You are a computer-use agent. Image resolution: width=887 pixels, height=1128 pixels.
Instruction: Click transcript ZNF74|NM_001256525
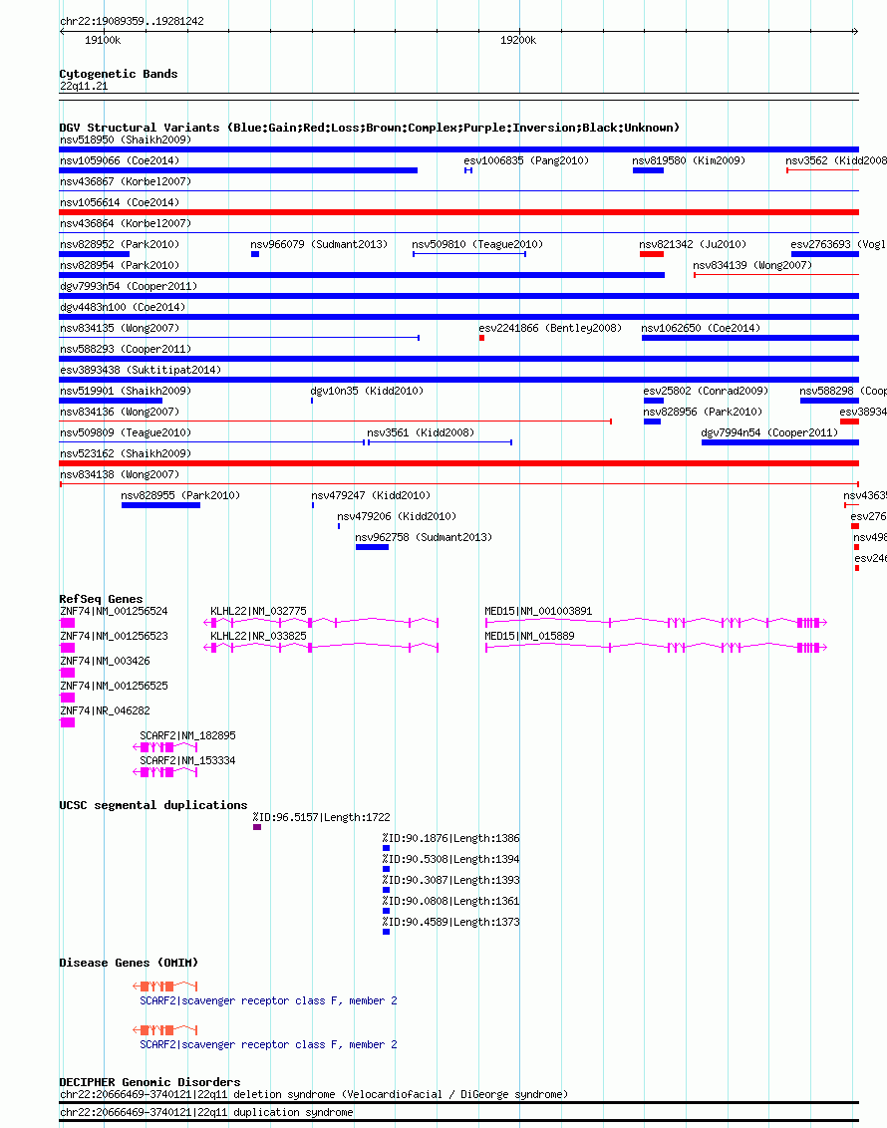point(114,685)
